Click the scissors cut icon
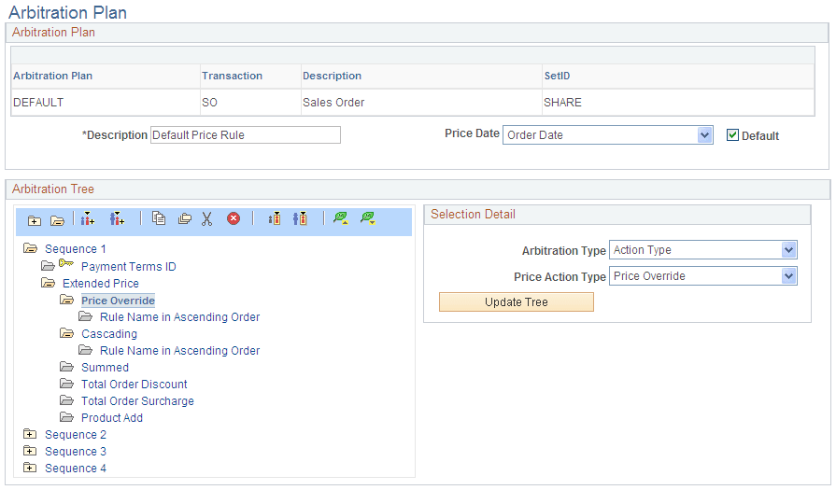This screenshot has height=490, width=836. pos(206,218)
